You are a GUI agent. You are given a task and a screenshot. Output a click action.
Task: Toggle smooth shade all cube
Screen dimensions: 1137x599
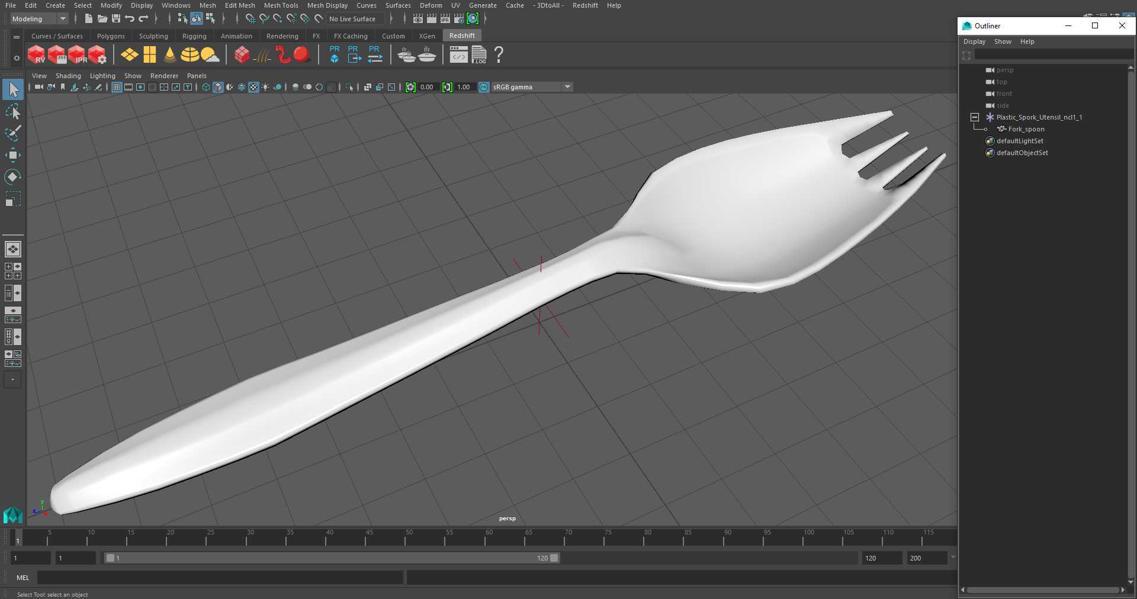(218, 87)
